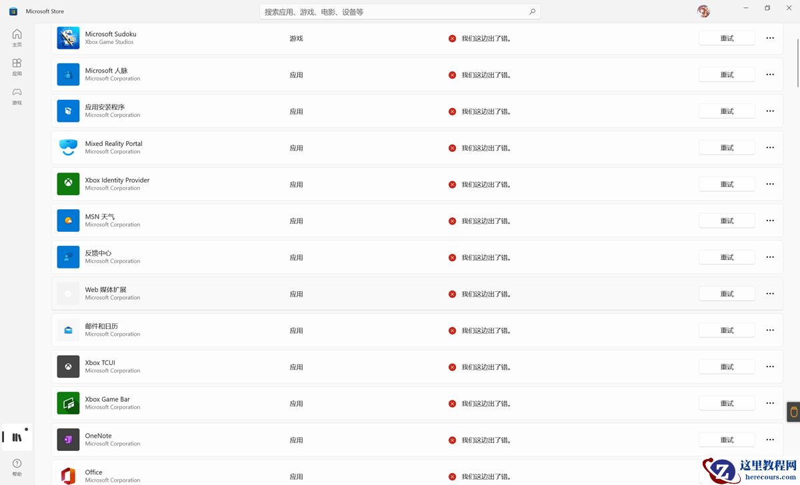Screen dimensions: 800x485
Task: Retry Web 媒体扩展 update with 重试
Action: 727,294
